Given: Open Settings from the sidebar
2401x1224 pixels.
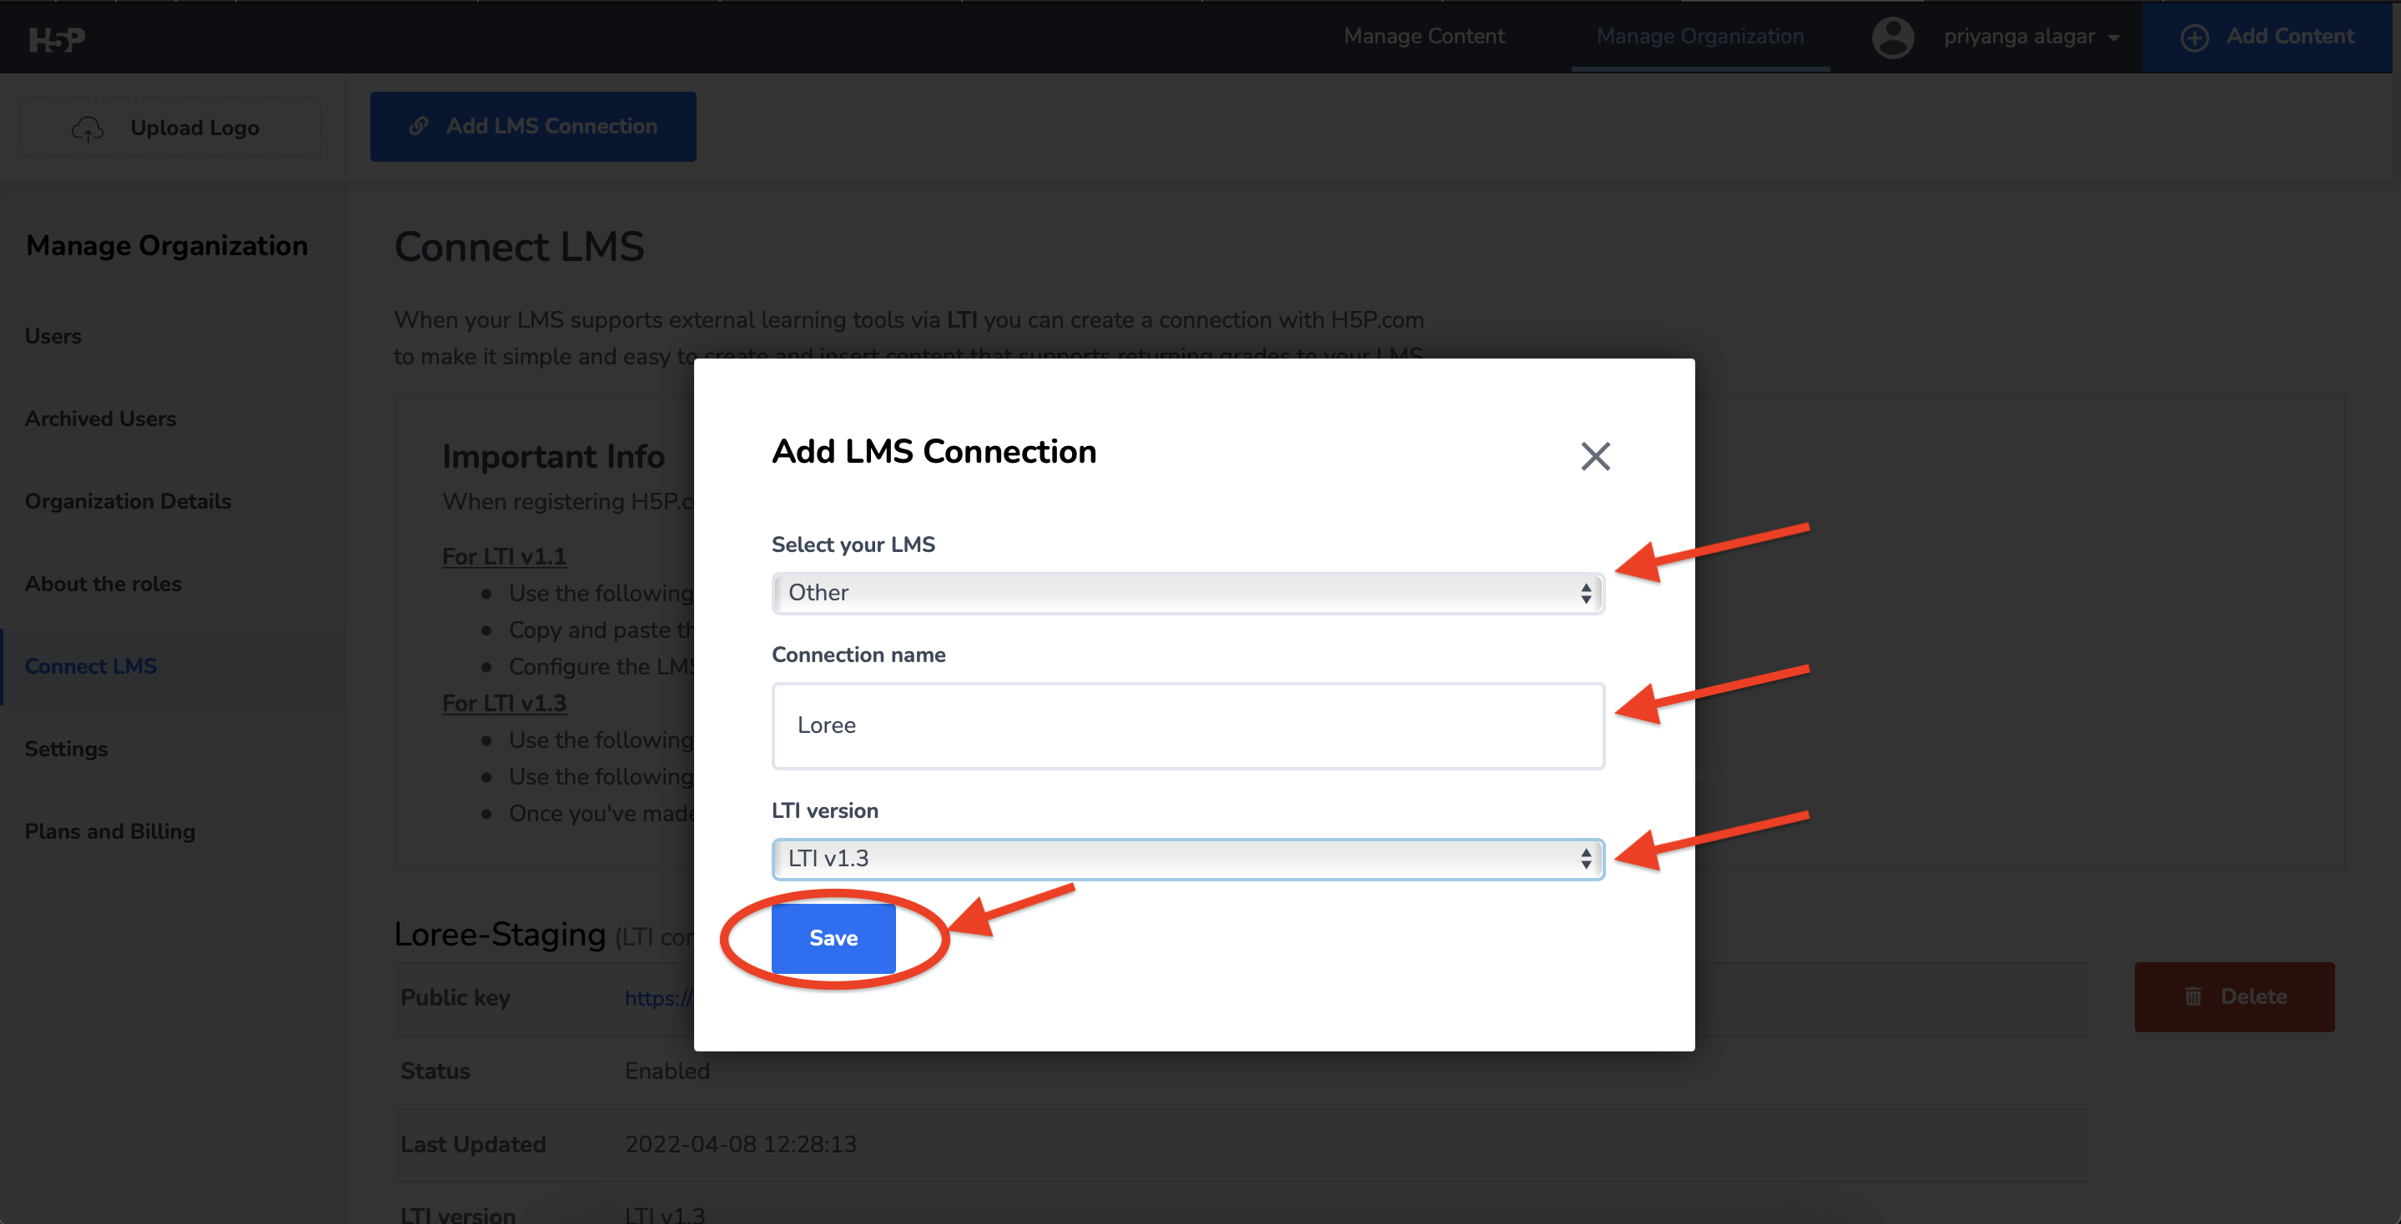Looking at the screenshot, I should [66, 749].
